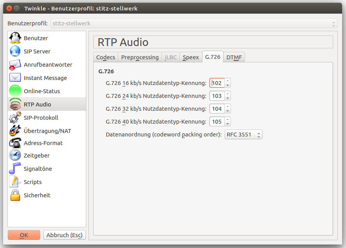Click the speaker icon for RTP Audio
Screen dimensions: 346x248
click(15, 104)
